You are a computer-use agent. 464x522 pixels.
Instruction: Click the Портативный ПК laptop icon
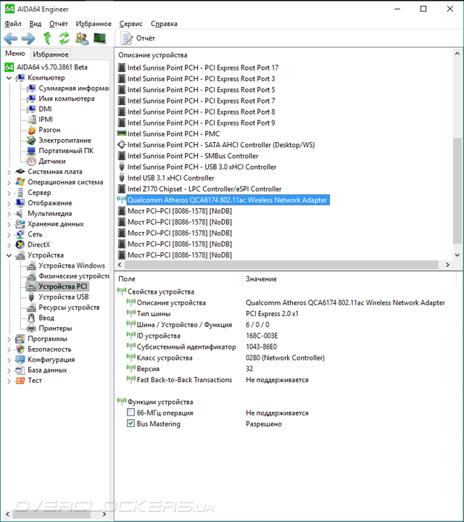31,151
